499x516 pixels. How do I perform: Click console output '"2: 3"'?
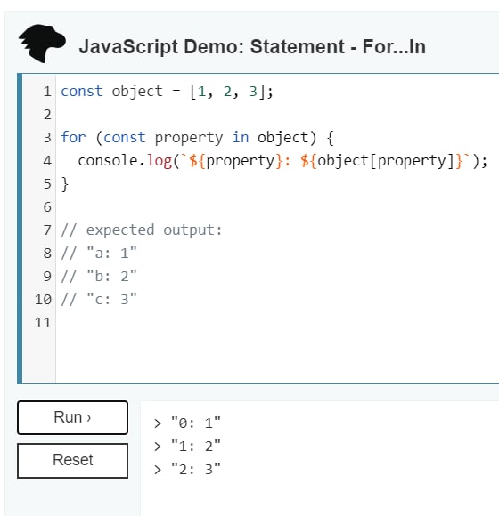(196, 470)
